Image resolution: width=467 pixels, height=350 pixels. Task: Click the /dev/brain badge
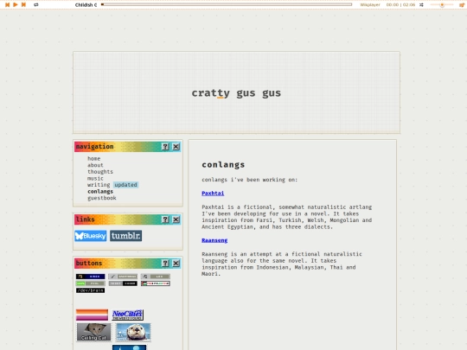pos(90,290)
